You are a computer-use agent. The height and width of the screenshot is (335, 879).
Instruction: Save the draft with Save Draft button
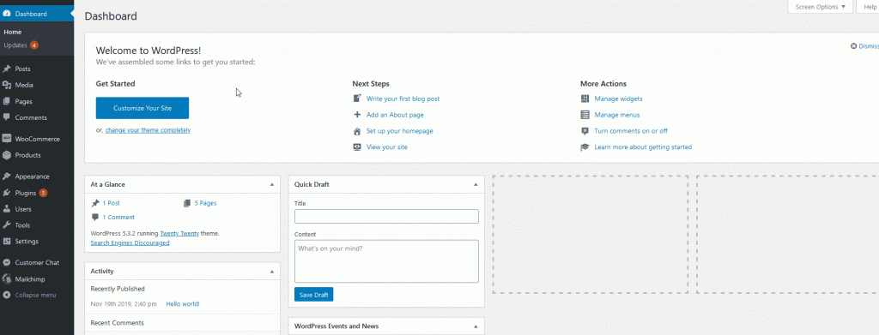(x=314, y=295)
